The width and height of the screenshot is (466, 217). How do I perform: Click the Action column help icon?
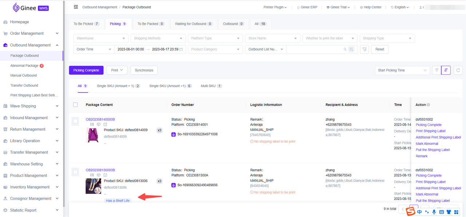429,105
